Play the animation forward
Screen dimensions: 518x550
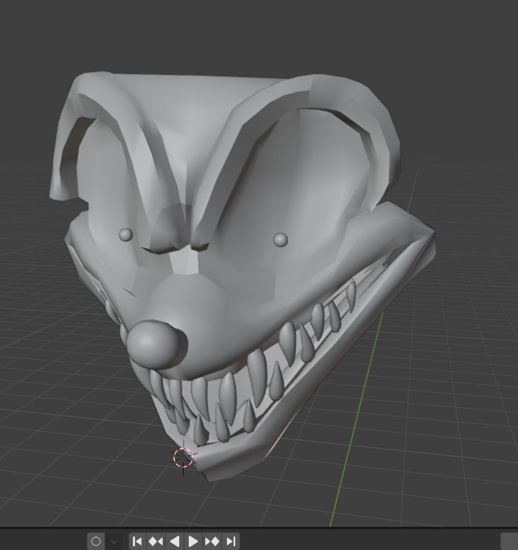point(193,542)
